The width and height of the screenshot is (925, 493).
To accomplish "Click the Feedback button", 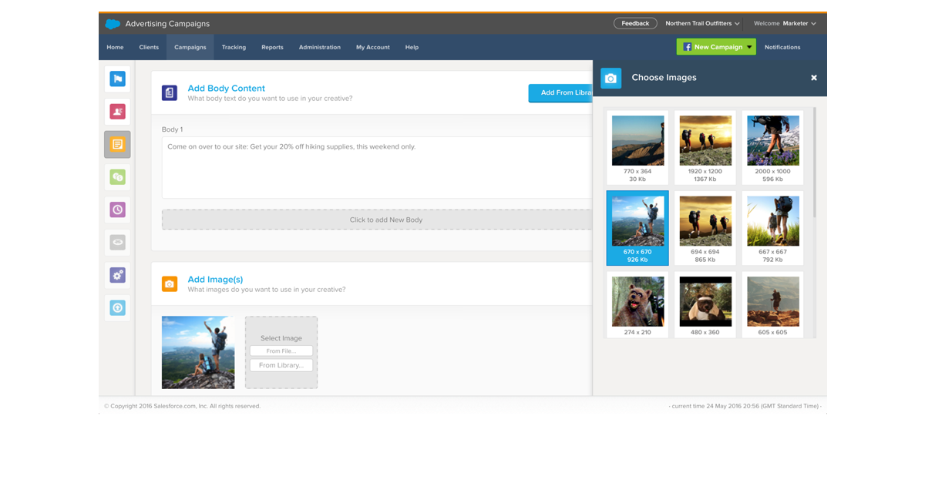I will tap(635, 24).
